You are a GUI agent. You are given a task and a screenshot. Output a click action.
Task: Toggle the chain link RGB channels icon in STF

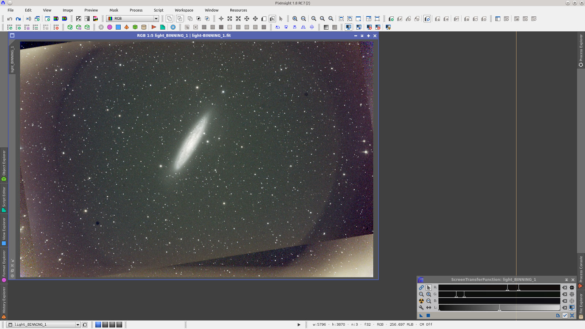421,287
